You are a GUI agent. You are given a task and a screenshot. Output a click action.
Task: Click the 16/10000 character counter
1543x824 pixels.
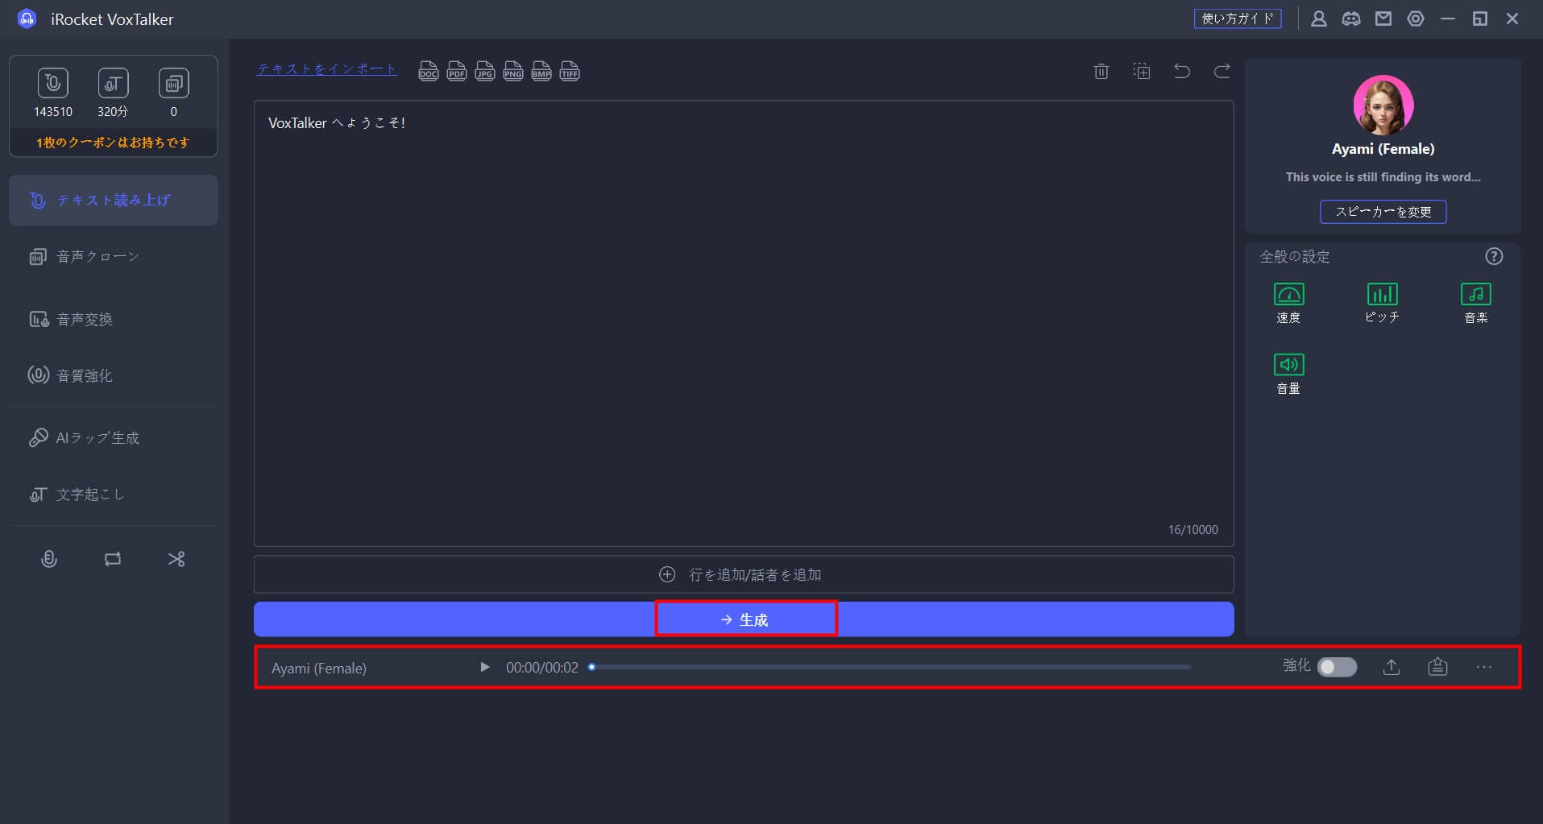[x=1193, y=529]
